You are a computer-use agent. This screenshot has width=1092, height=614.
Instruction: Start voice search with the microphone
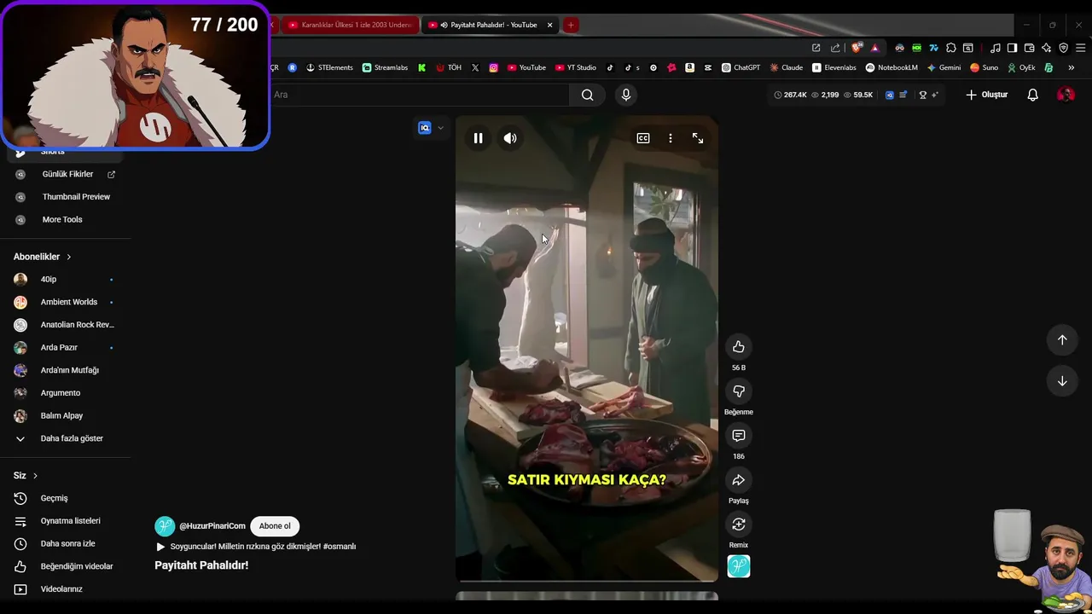[x=626, y=95]
